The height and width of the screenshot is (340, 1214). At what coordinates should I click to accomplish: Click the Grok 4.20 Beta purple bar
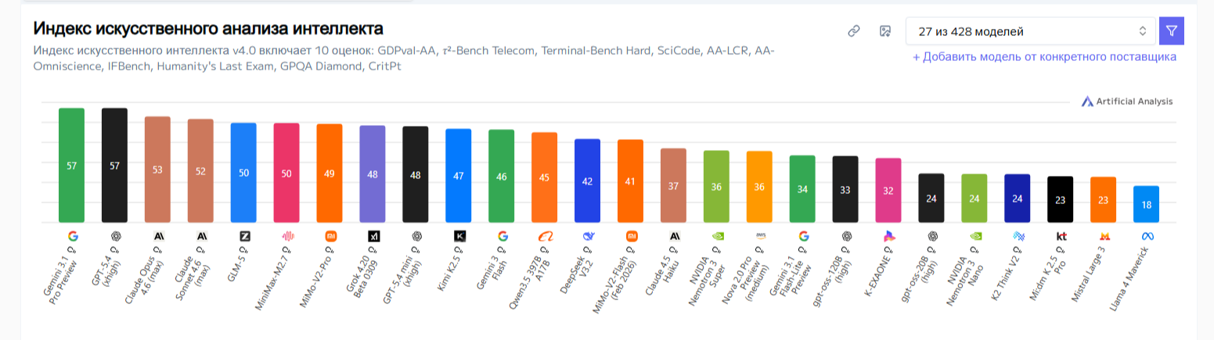373,174
